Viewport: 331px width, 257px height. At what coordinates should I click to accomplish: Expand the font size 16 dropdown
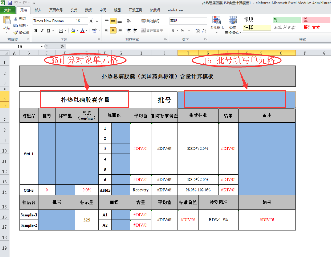(86, 21)
